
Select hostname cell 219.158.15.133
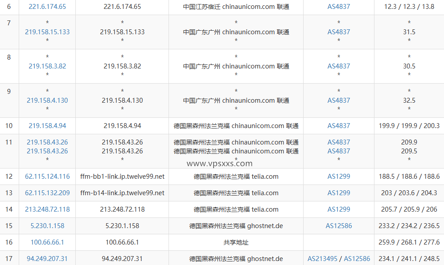click(x=122, y=32)
